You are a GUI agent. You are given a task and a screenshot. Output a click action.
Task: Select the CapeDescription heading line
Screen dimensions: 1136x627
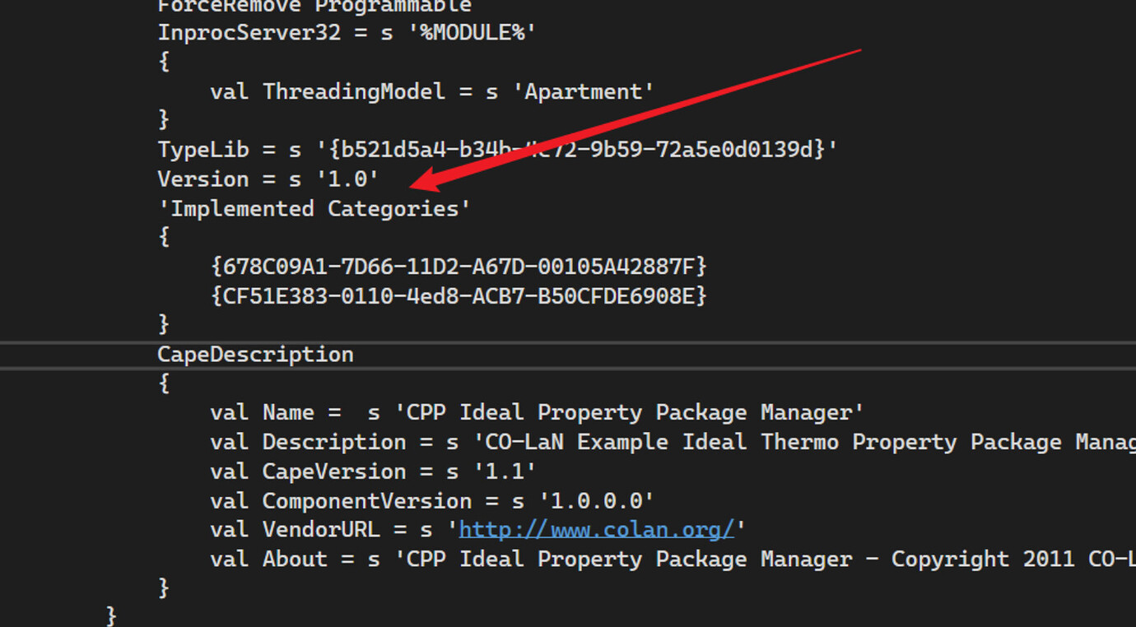(x=255, y=354)
